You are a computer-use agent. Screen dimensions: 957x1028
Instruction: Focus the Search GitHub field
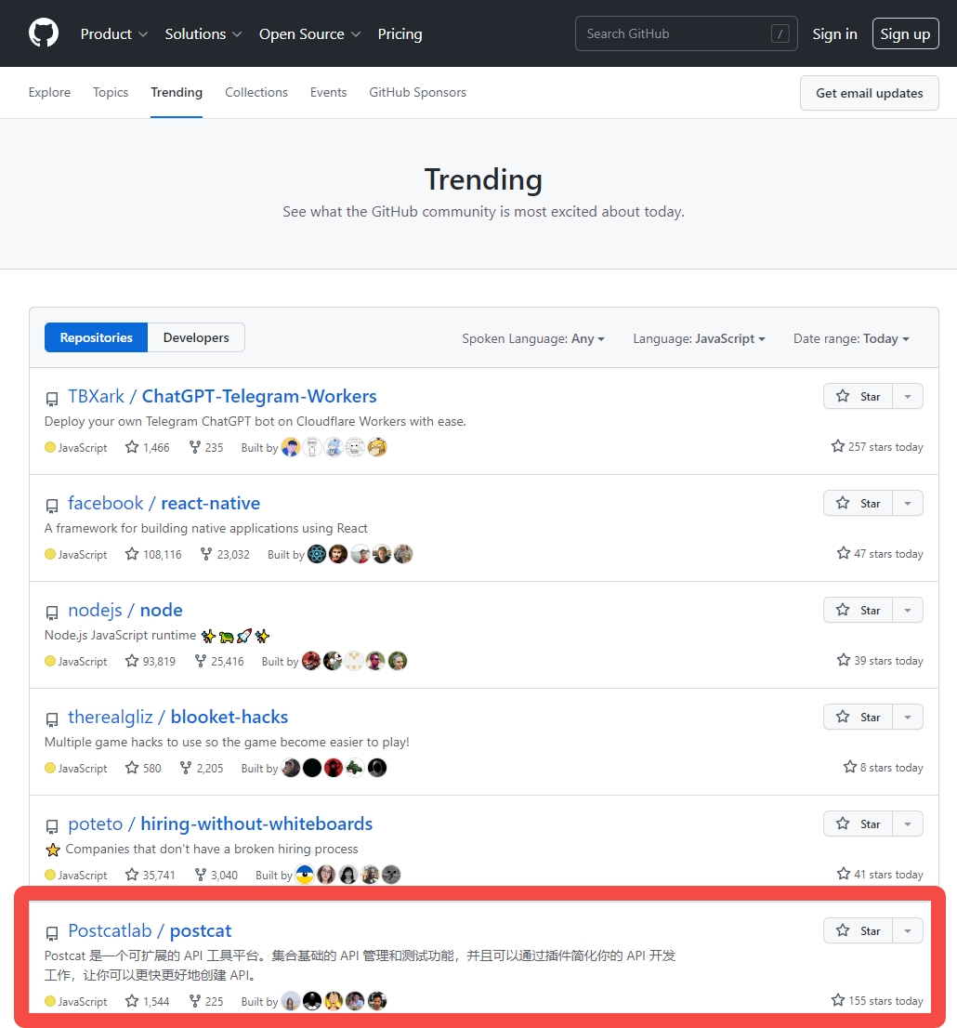687,33
